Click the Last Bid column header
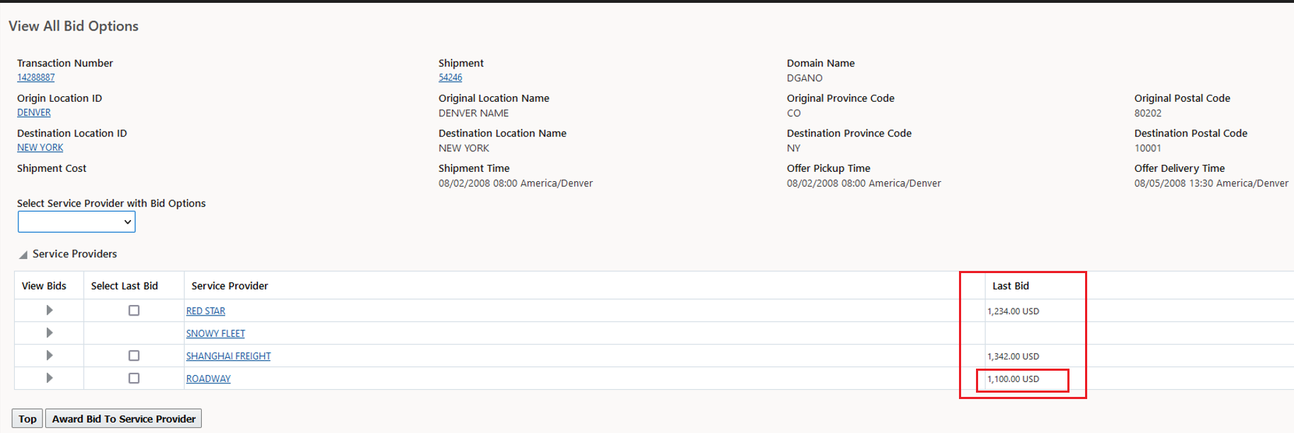Screen dimensions: 1294x433 pos(1010,286)
